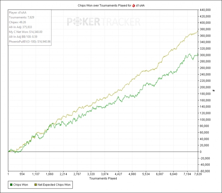The width and height of the screenshot is (222, 193).
Task: Click the Chipev: 49.26 stat
Action: pyautogui.click(x=17, y=22)
